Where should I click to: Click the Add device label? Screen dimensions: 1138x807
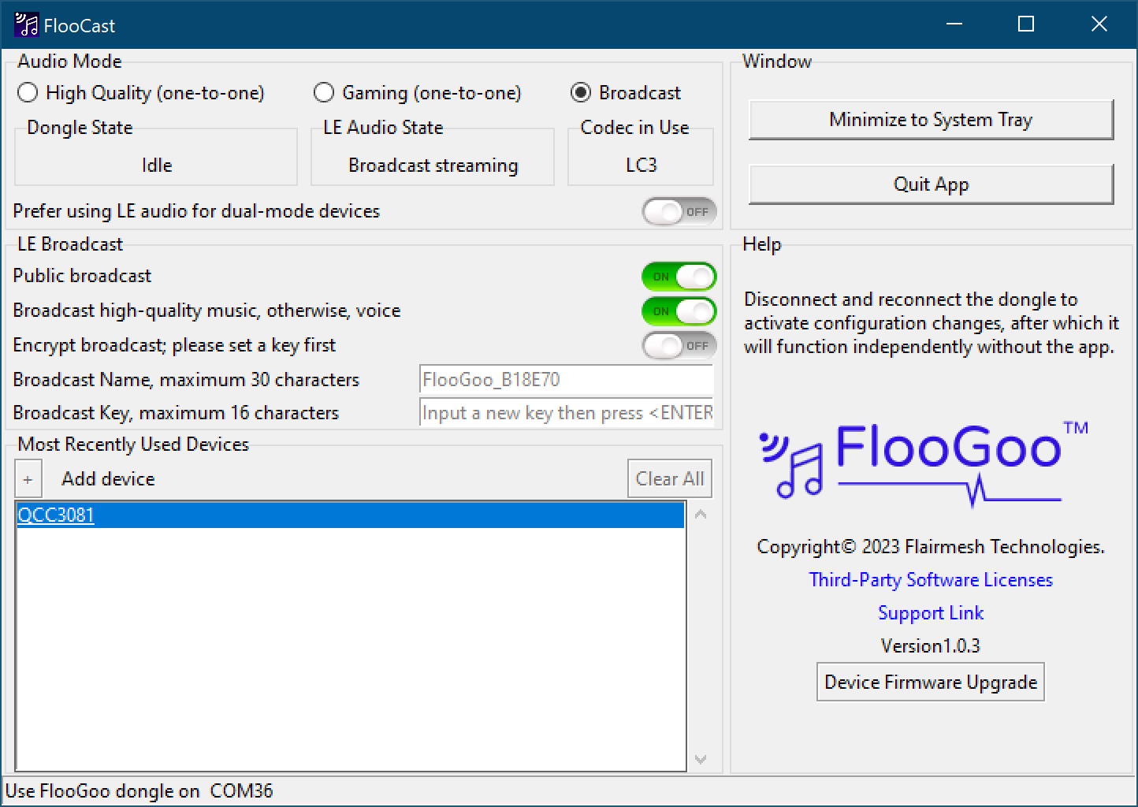108,479
